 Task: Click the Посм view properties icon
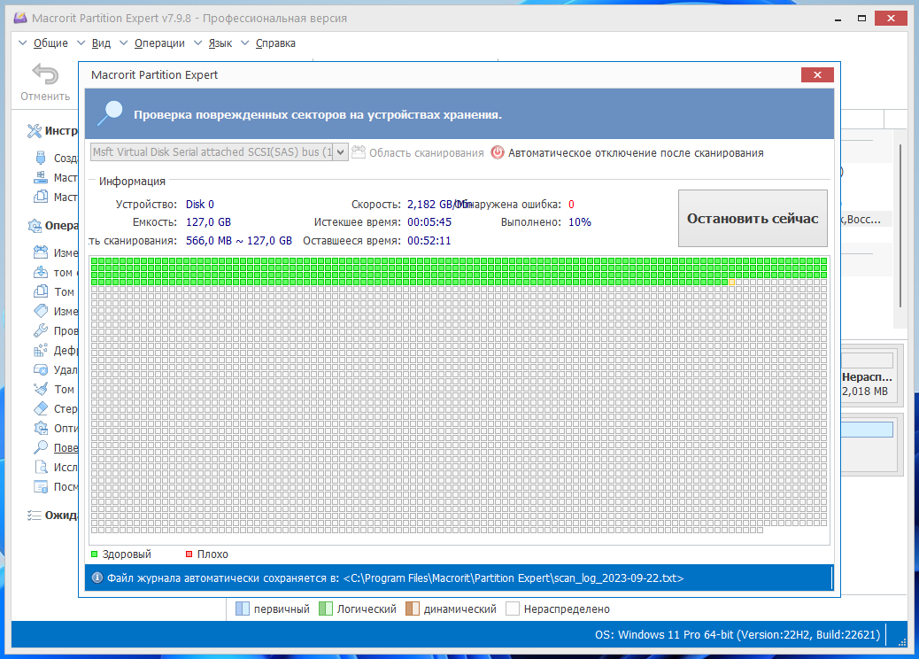(x=41, y=486)
